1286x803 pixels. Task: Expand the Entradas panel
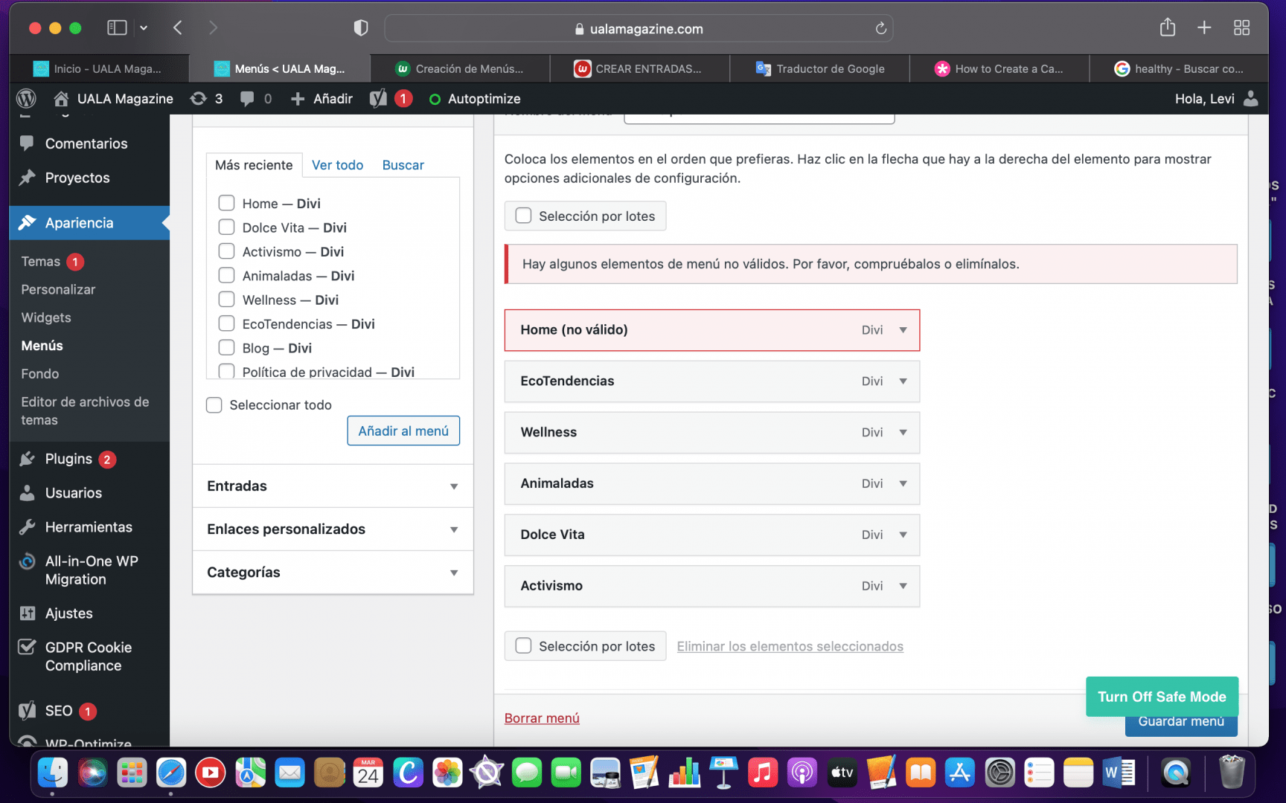(x=333, y=486)
